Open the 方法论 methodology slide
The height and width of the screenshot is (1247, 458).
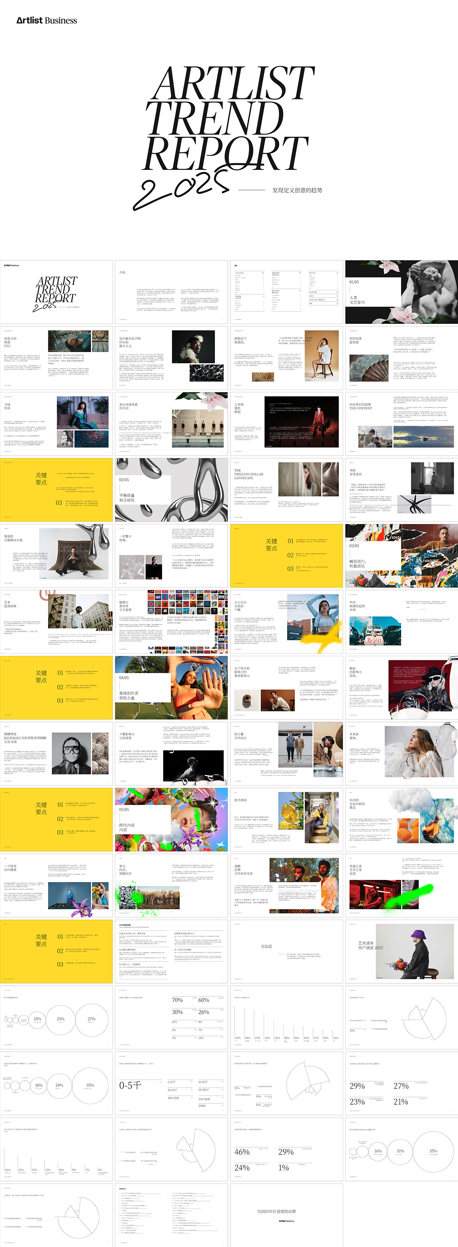pyautogui.click(x=287, y=952)
